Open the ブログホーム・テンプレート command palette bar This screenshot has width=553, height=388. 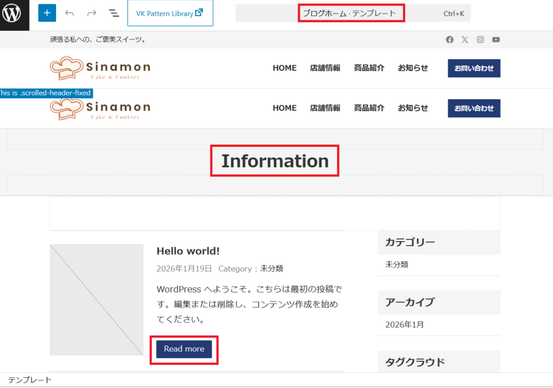point(352,13)
